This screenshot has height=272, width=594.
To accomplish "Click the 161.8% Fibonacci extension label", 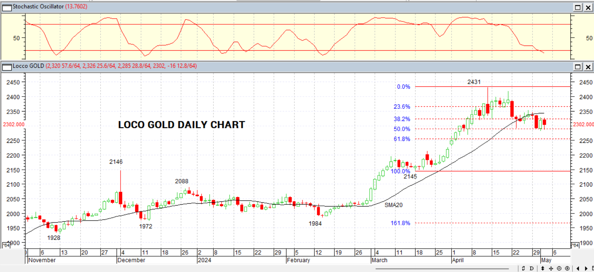I will 400,223.
